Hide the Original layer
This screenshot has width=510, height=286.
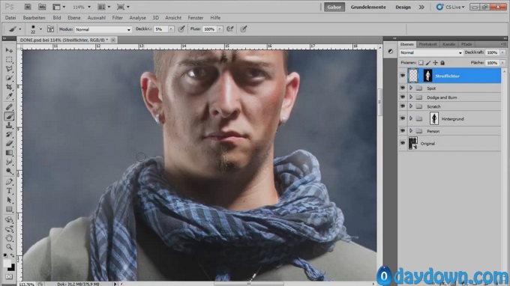point(403,143)
